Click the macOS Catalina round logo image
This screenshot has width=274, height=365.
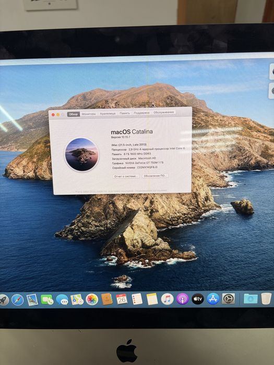81,154
